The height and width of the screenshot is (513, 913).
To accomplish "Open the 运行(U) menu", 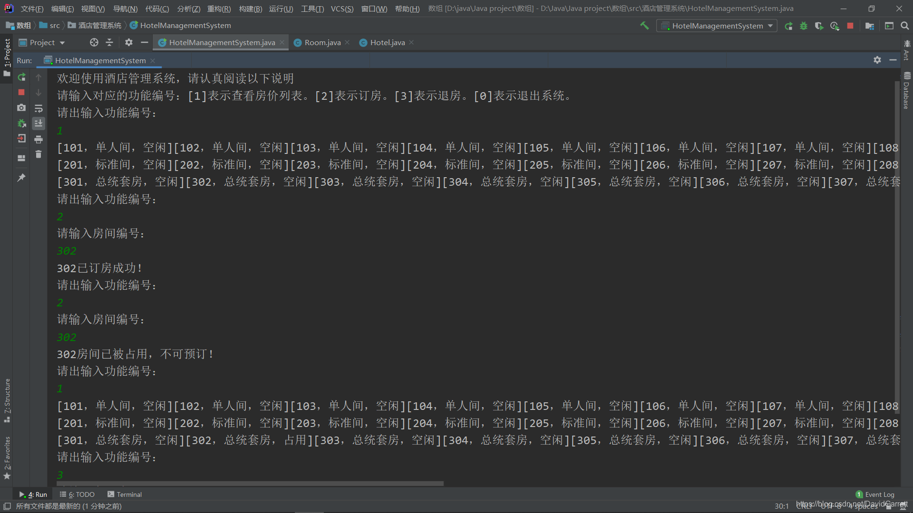I will (281, 9).
